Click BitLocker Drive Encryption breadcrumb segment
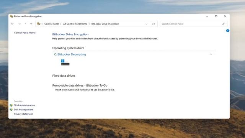This screenshot has height=138, width=245. tap(105, 24)
